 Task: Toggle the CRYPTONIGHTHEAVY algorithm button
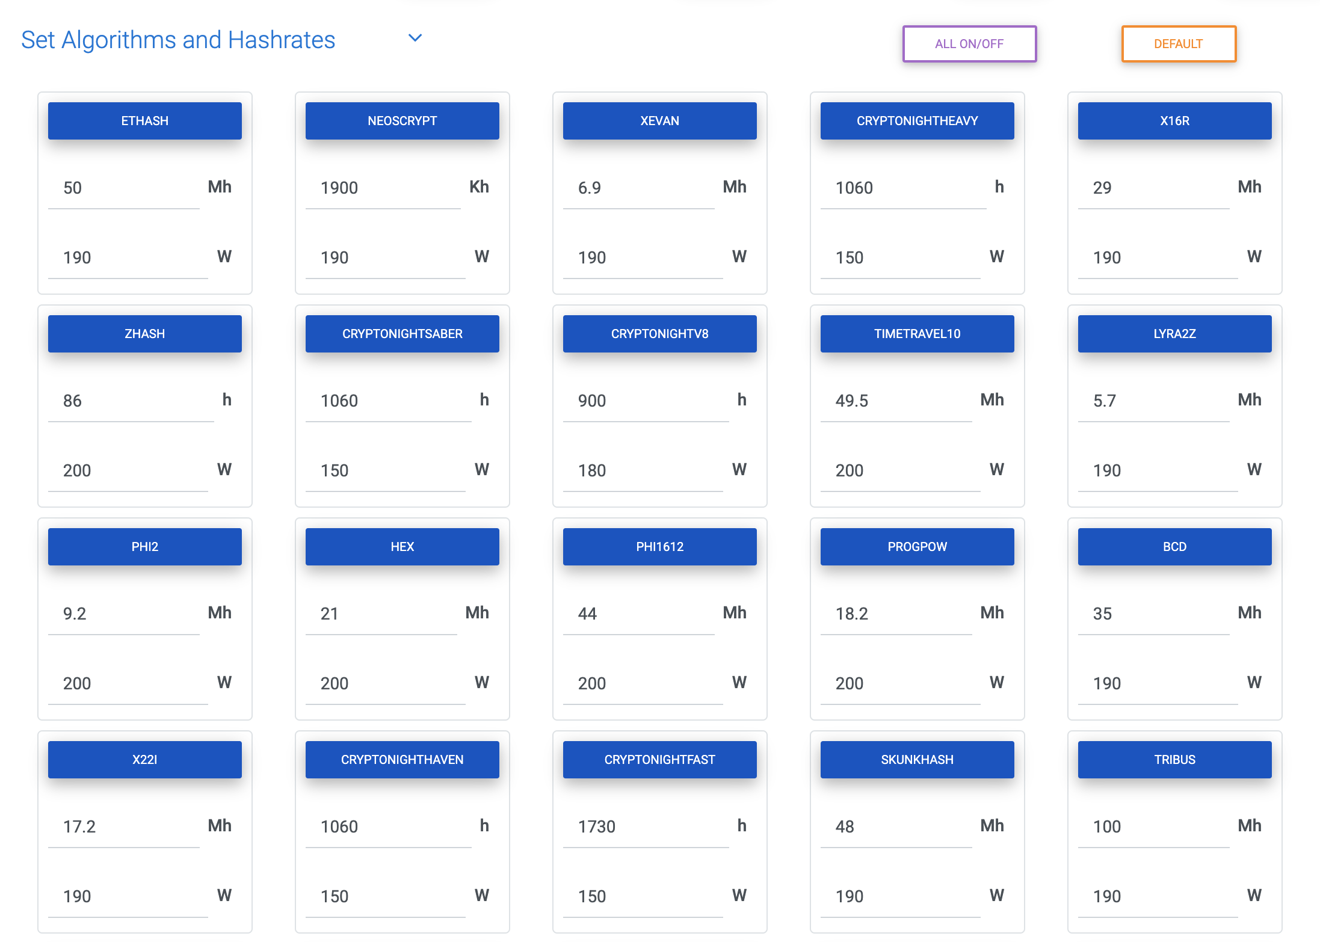click(918, 121)
